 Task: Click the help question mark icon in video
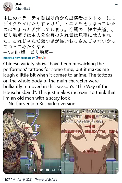pyautogui.click(x=29, y=170)
